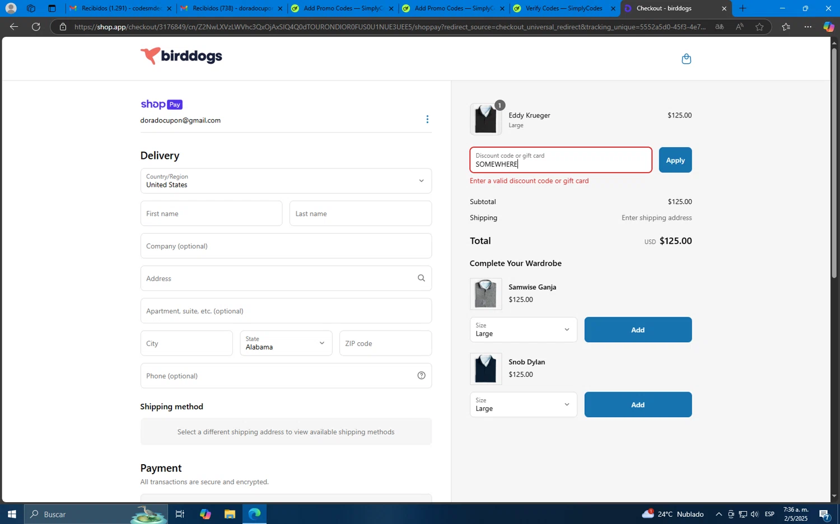840x524 pixels.
Task: Expand the Country/Region dropdown
Action: tap(286, 181)
